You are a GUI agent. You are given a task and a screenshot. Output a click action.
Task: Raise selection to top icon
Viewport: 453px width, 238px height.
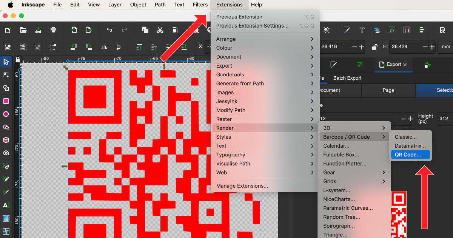[x=139, y=47]
